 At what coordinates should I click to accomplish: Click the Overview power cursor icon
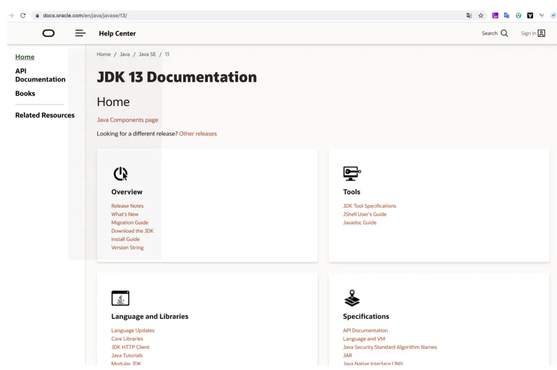point(121,174)
